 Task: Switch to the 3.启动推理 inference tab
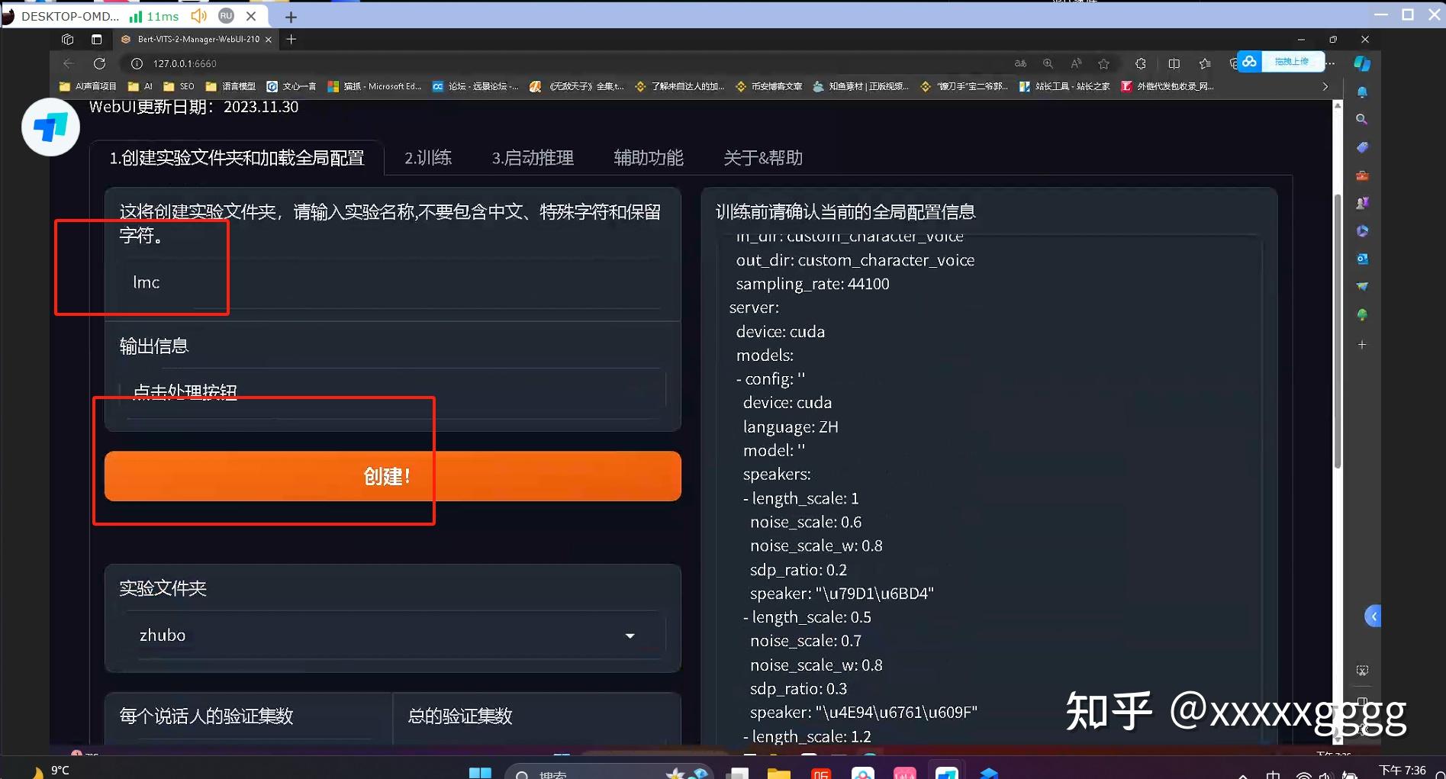click(x=532, y=158)
